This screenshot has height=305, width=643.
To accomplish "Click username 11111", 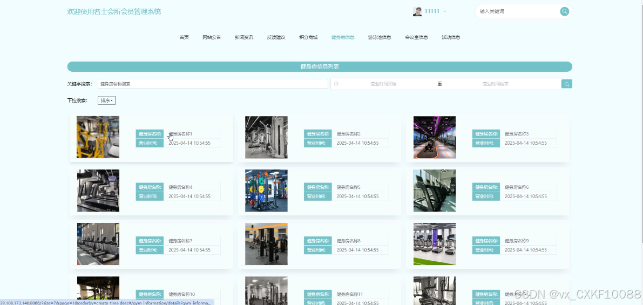I will [x=432, y=11].
